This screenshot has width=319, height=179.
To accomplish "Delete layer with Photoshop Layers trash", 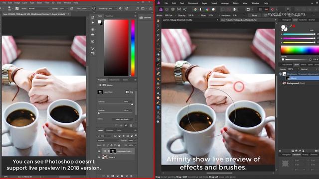I will coord(131,176).
